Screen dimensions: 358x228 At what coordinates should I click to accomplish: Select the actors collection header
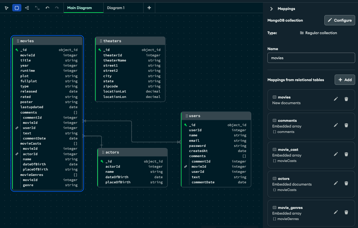click(132, 152)
